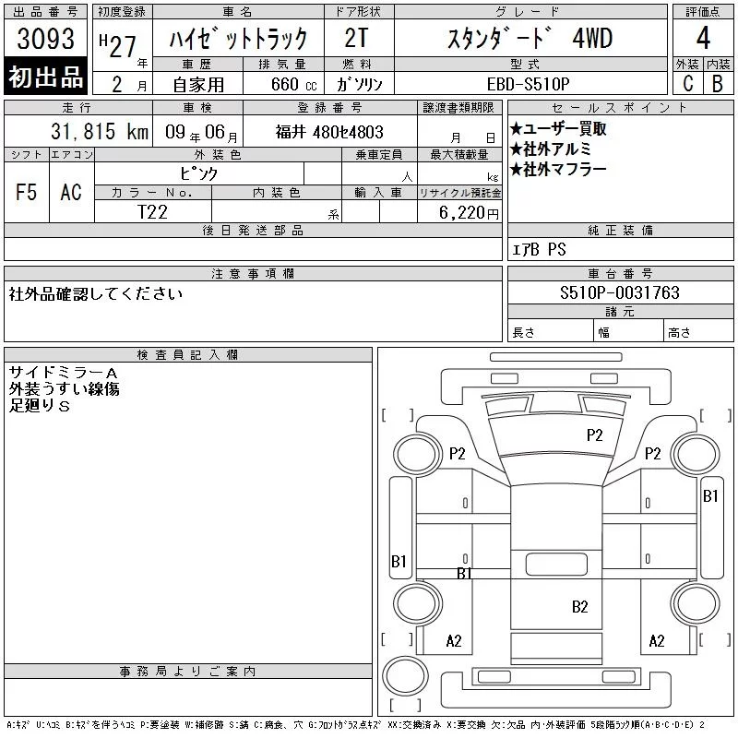The height and width of the screenshot is (738, 738).
Task: Select door shape value 2T
Action: point(356,38)
